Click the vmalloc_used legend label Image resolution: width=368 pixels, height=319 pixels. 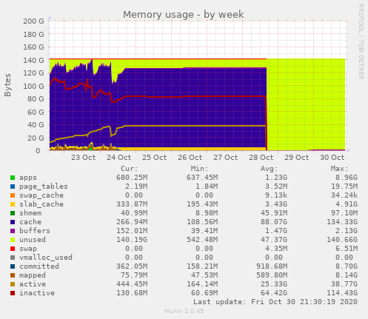[x=46, y=258]
